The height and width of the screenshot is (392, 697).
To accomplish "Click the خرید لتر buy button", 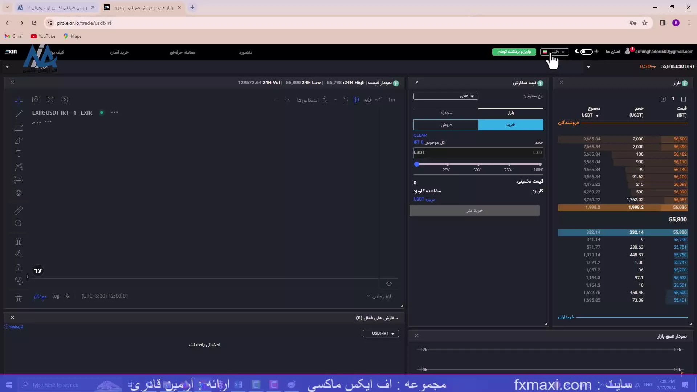I will pyautogui.click(x=474, y=211).
